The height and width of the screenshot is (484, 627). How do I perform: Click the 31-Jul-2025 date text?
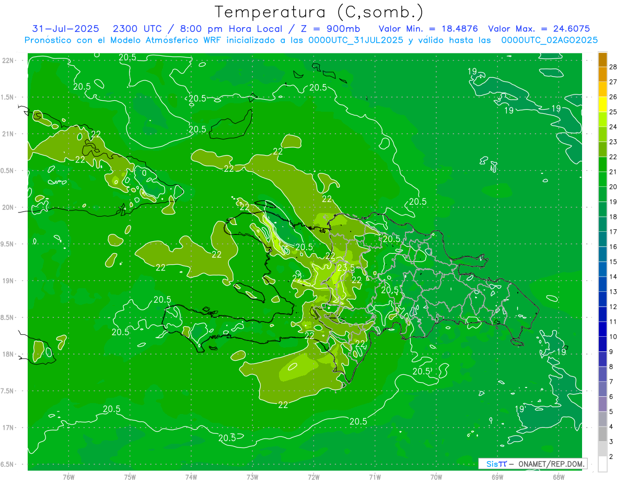(65, 29)
